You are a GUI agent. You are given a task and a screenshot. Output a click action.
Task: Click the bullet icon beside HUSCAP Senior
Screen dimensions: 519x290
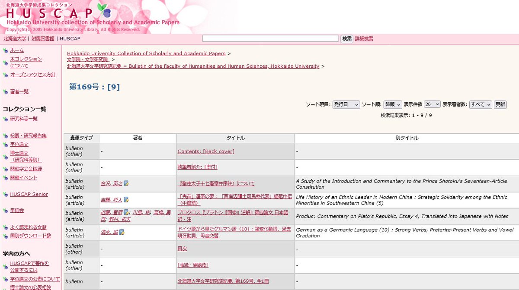tap(5, 195)
